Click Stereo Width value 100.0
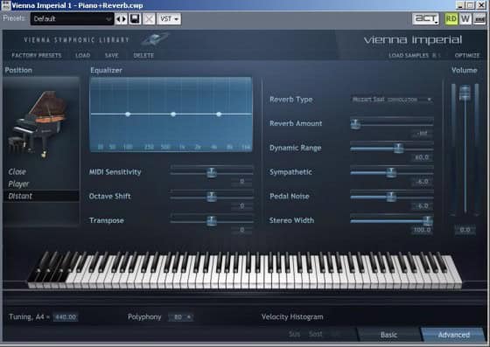The width and height of the screenshot is (490, 347). tap(422, 230)
